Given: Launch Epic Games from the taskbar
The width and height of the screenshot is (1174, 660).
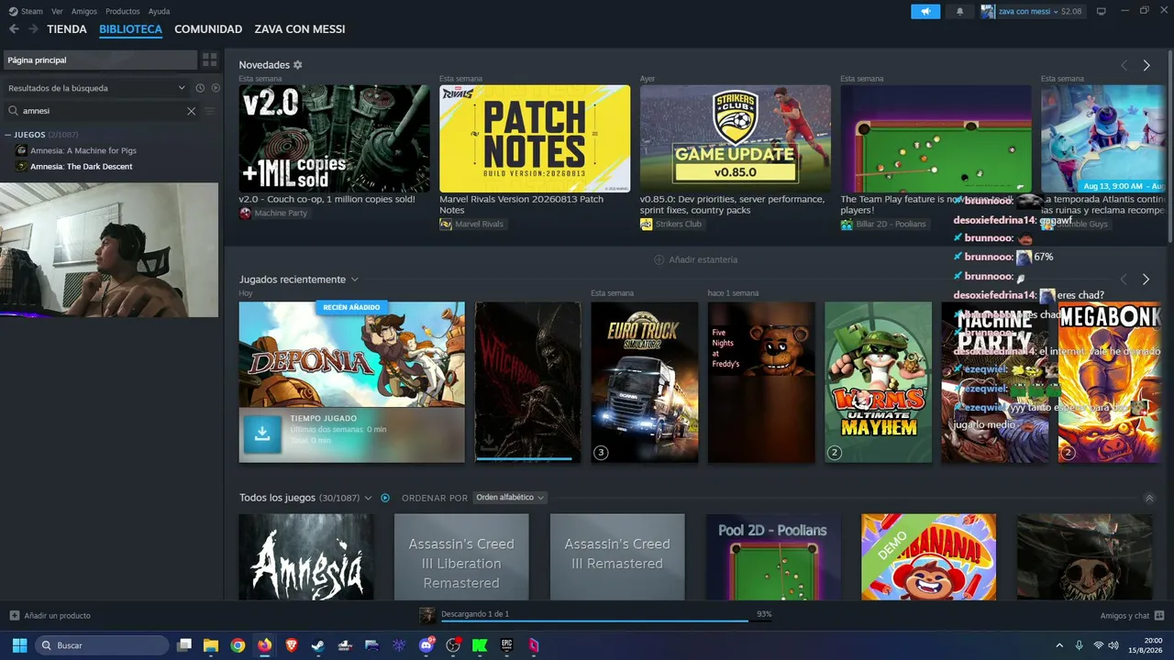Looking at the screenshot, I should (506, 645).
